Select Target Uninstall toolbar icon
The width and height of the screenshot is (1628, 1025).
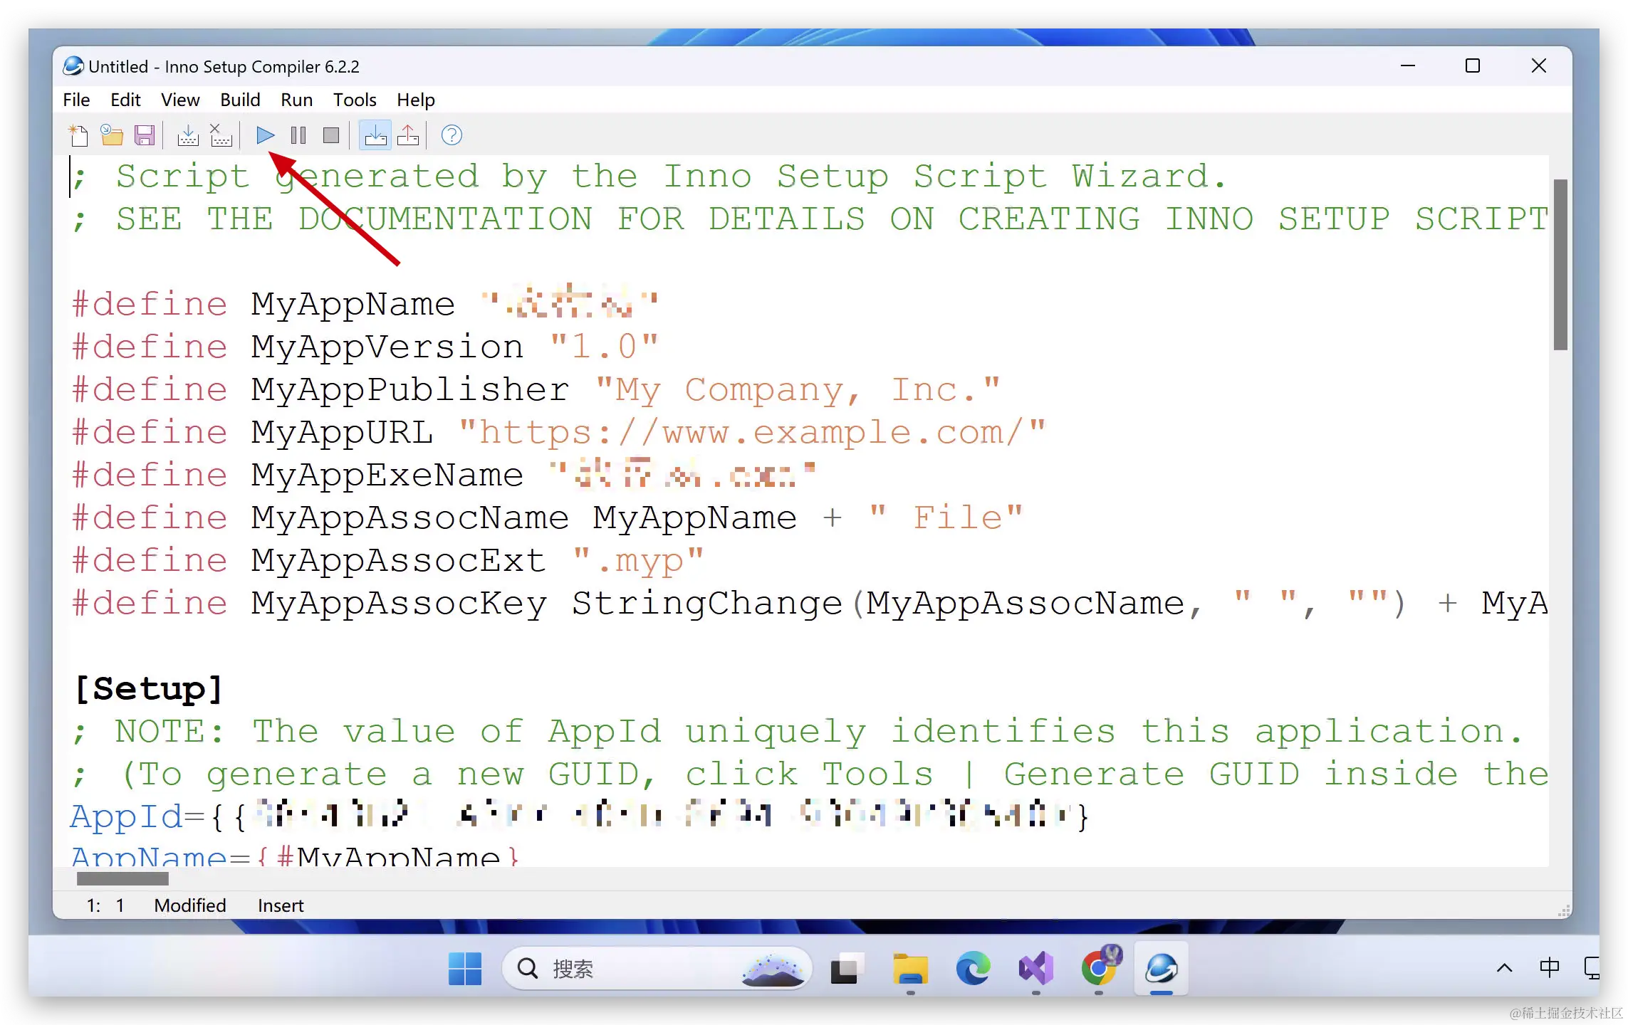(408, 135)
